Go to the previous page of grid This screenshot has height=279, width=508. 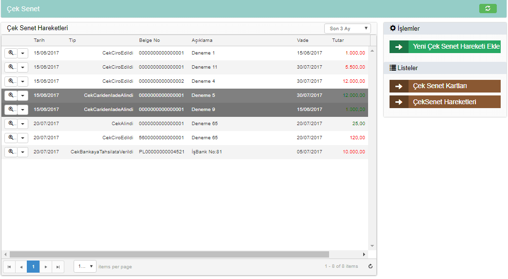pos(21,266)
